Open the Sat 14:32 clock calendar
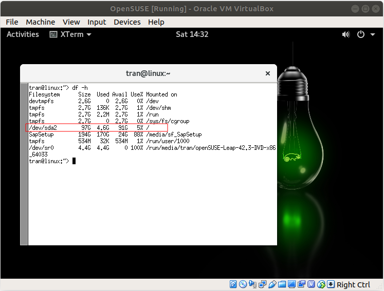The height and width of the screenshot is (291, 384). click(x=192, y=34)
